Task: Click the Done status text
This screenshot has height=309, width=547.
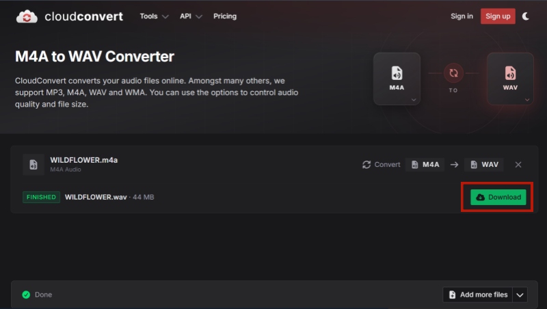Action: pyautogui.click(x=43, y=295)
